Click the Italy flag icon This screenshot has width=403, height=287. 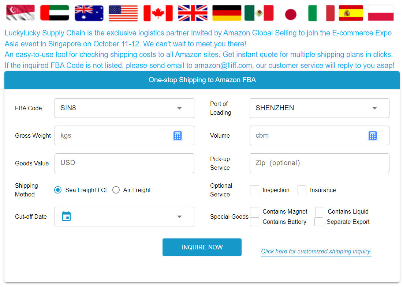tap(321, 13)
